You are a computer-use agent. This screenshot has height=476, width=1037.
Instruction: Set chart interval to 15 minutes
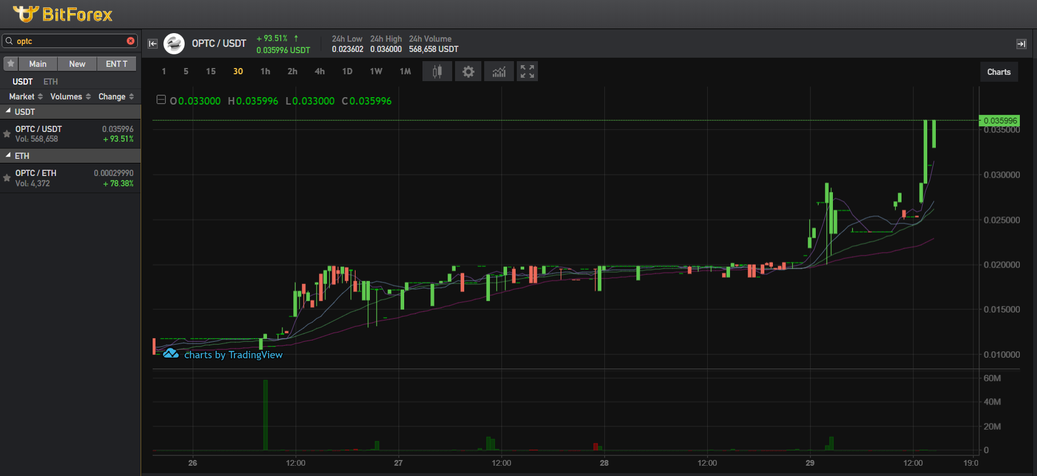211,71
